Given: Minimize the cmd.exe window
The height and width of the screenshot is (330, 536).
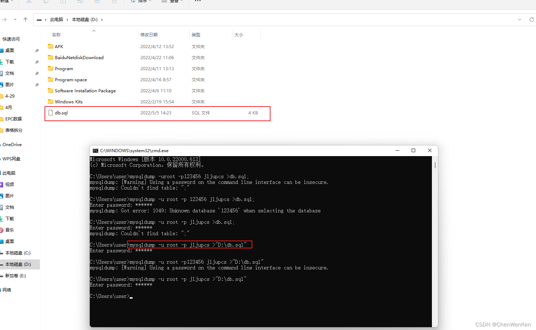Looking at the screenshot, I should point(397,151).
